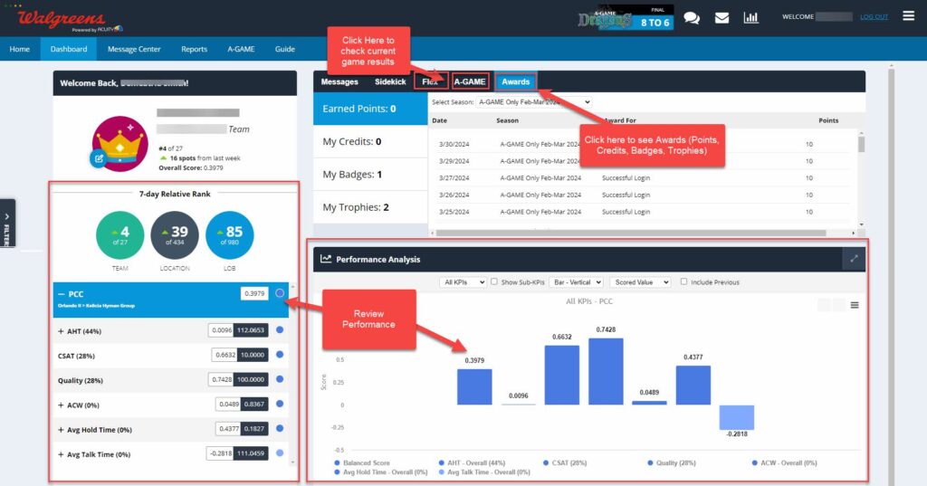Check the Include Previous option

click(x=684, y=282)
